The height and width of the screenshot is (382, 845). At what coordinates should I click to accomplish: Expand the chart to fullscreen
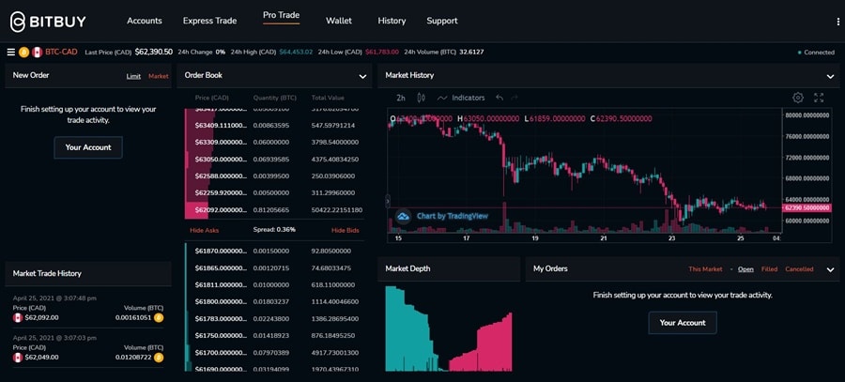pos(819,98)
